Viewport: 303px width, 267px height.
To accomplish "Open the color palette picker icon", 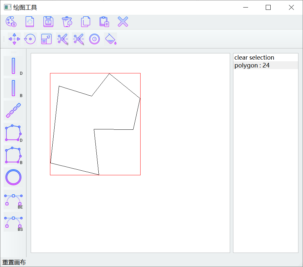I will tap(11, 22).
